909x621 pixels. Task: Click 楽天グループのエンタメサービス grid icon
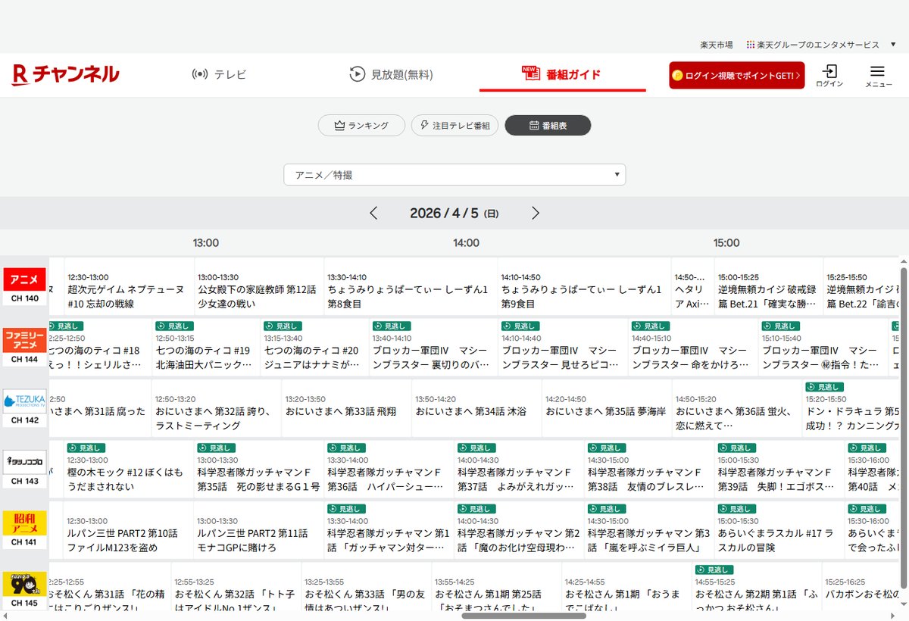[x=750, y=45]
